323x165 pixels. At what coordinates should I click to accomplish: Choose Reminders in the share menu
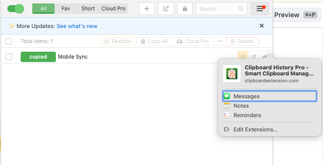270,115
